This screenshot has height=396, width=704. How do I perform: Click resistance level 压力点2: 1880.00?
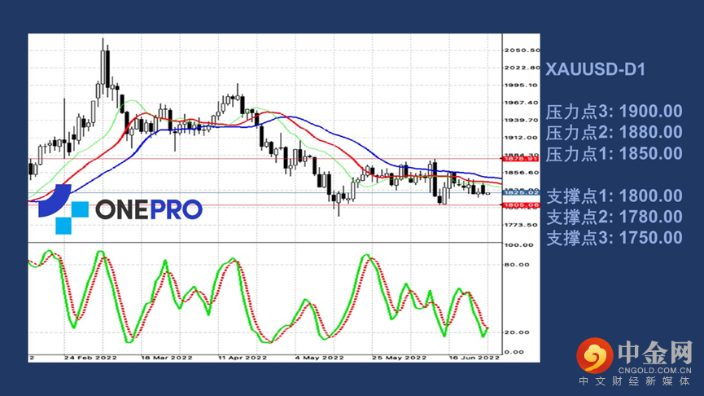pyautogui.click(x=614, y=132)
